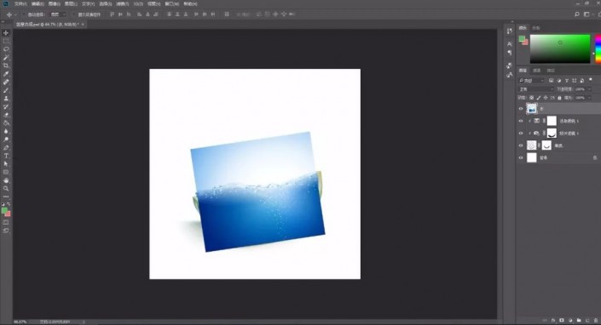Hide the top water image layer
The image size is (601, 325).
pyautogui.click(x=521, y=109)
